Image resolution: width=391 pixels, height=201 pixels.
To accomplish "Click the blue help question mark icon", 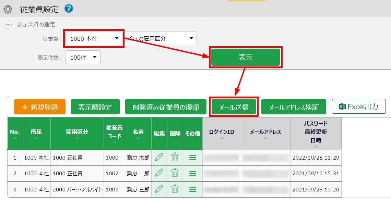I will [69, 9].
